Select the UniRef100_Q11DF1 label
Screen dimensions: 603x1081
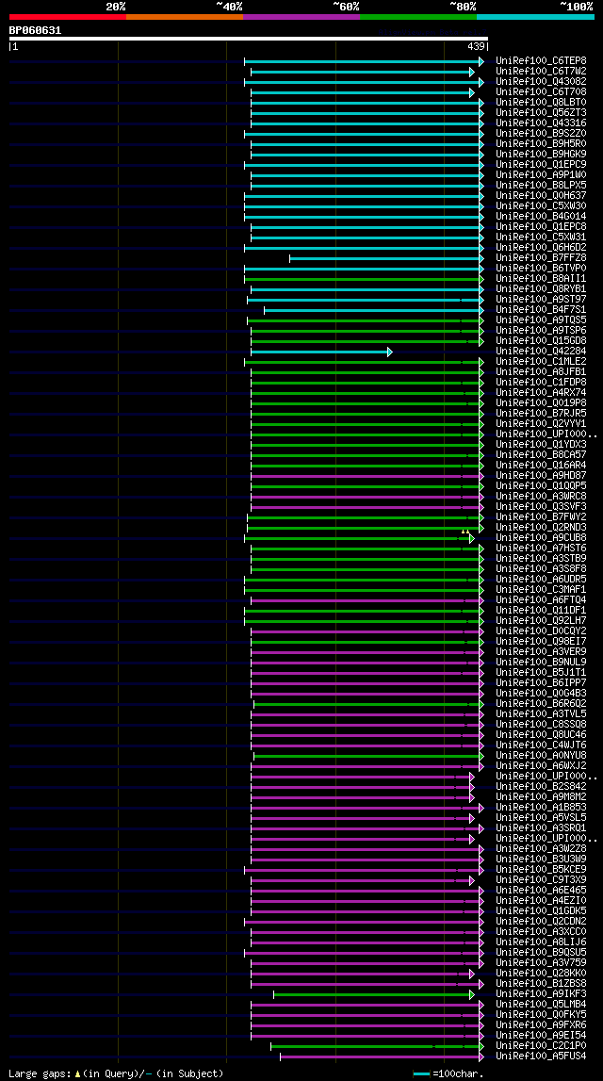[541, 610]
